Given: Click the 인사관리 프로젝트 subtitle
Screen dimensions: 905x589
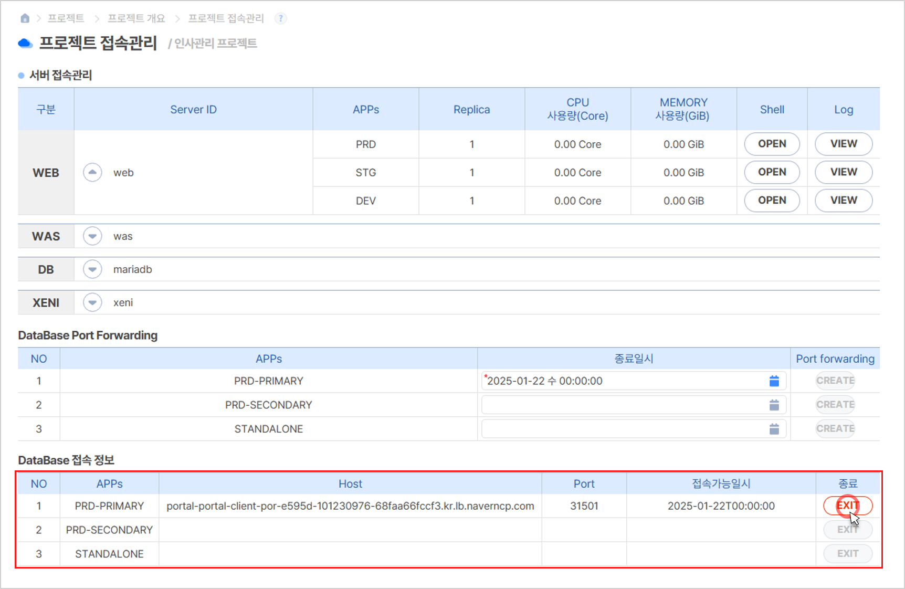Looking at the screenshot, I should 215,44.
